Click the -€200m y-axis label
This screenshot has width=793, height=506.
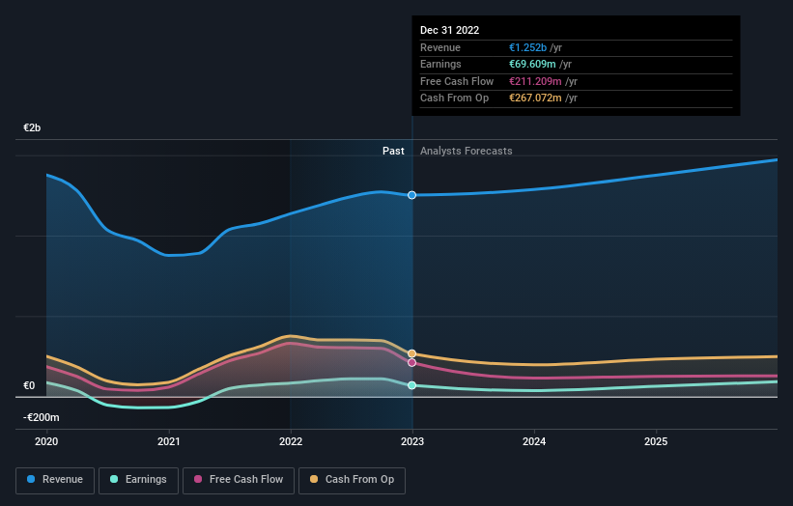point(41,417)
